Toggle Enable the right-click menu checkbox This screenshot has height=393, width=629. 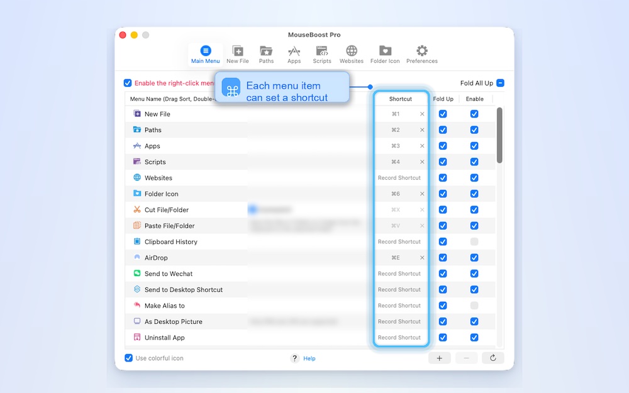128,83
